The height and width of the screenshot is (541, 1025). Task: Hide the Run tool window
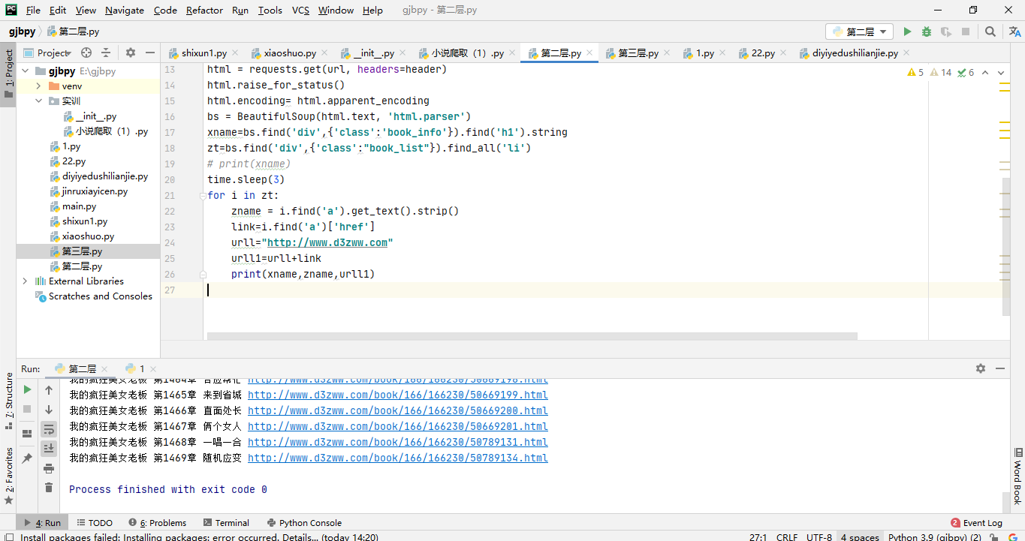1000,368
